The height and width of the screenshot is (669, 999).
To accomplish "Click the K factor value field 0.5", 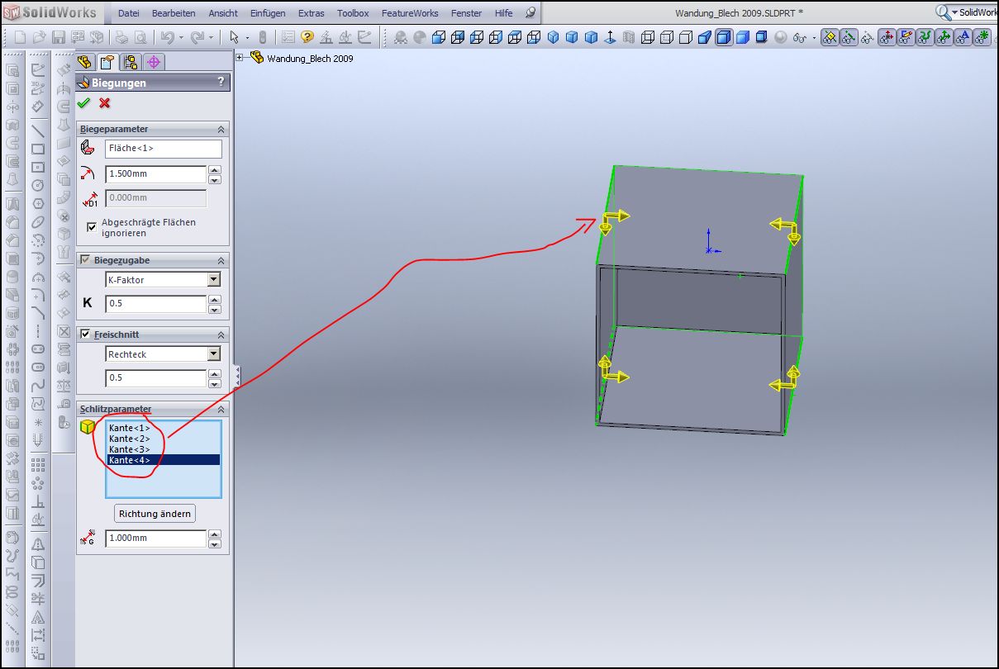I will coord(155,304).
